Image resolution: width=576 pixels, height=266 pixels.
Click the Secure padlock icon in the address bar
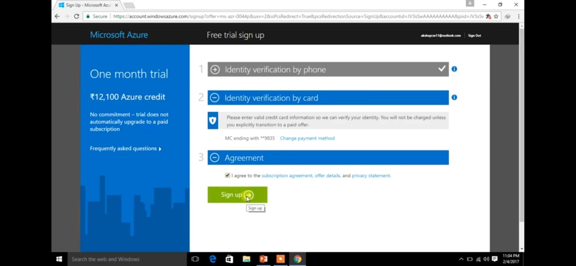pyautogui.click(x=88, y=16)
